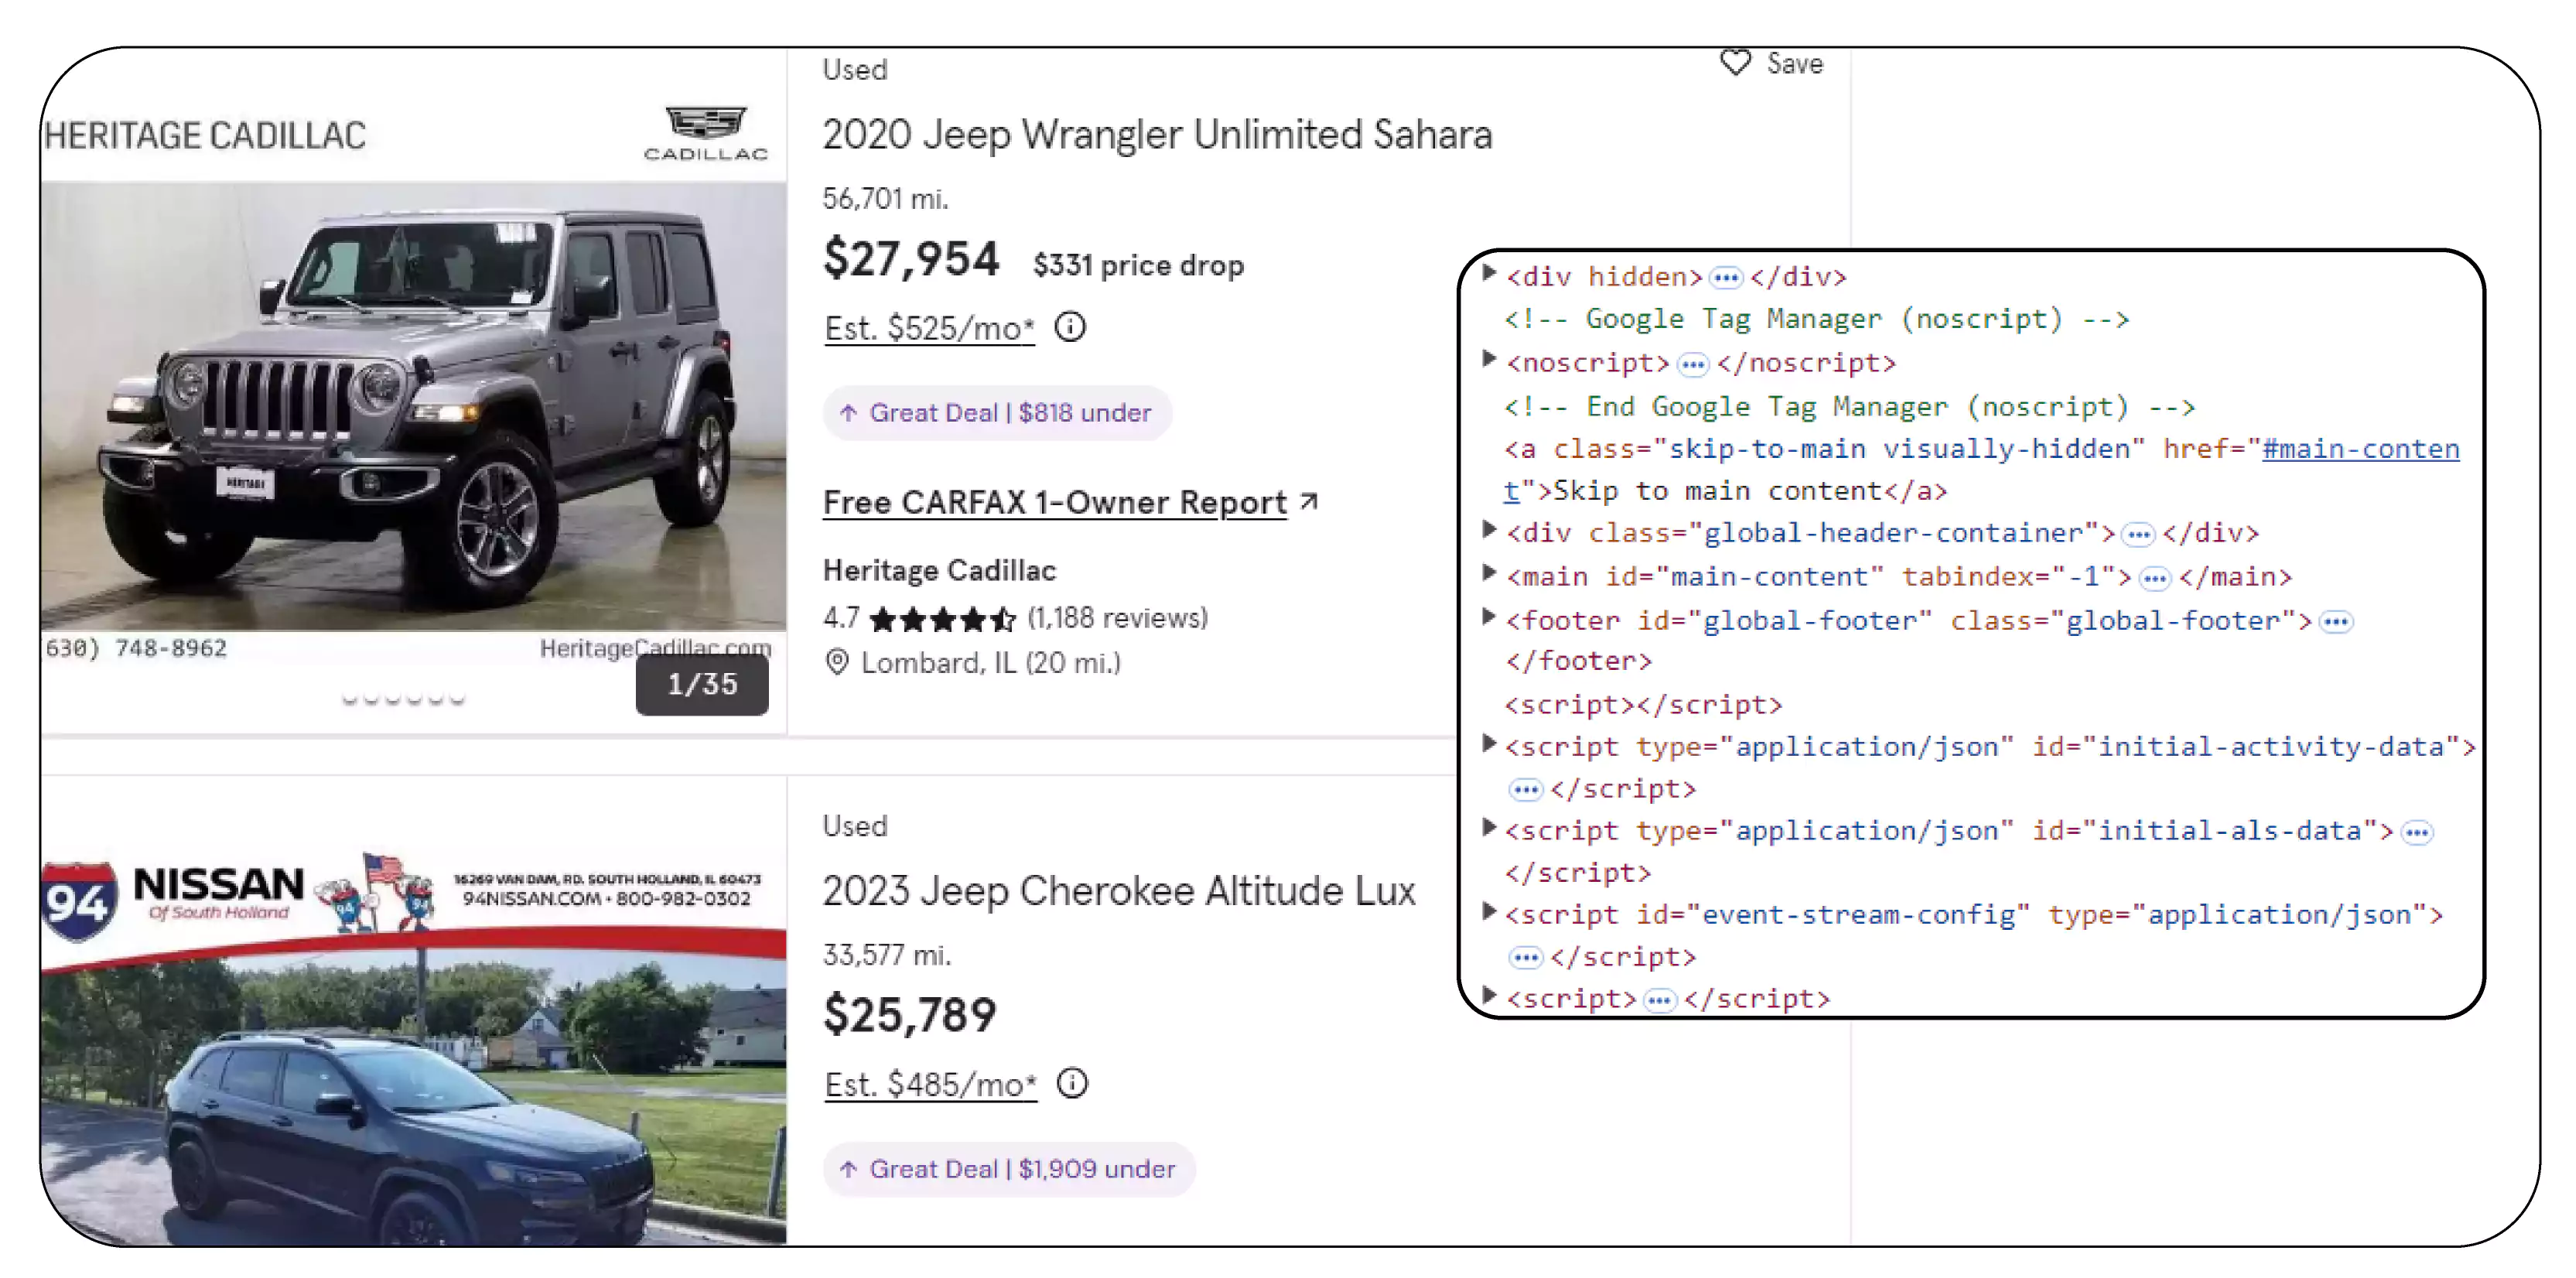Save the Jeep Wrangler listing with the heart icon
2576x1278 pixels.
coord(1736,63)
